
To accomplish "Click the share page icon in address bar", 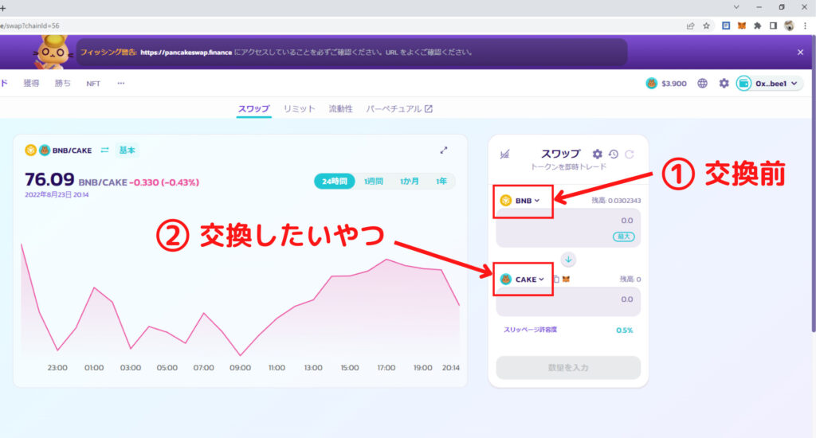I will [691, 25].
